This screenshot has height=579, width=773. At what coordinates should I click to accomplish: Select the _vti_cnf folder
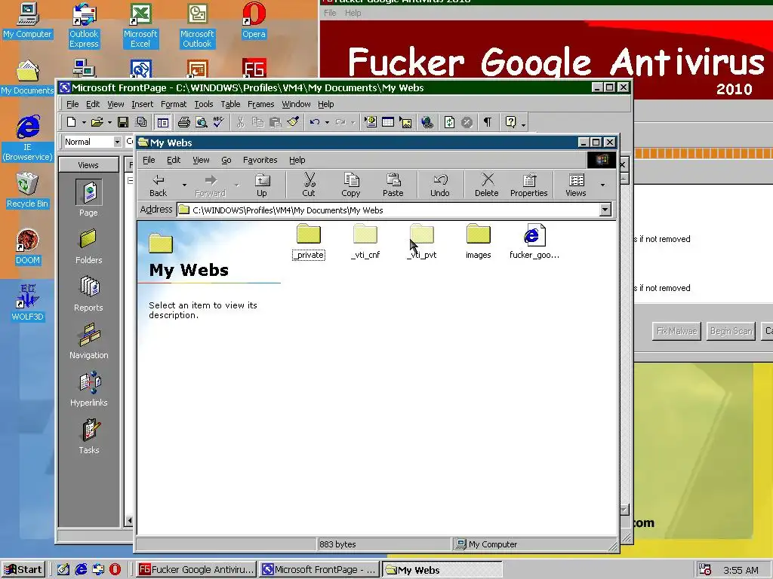click(365, 242)
